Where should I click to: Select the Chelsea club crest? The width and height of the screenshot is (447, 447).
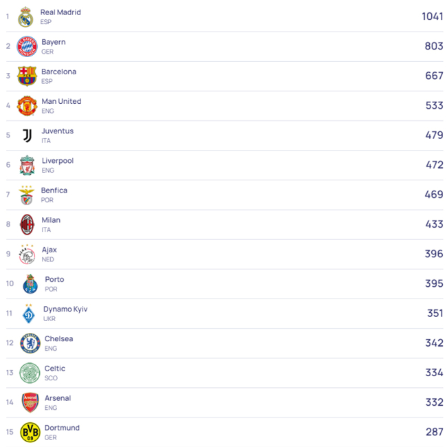point(30,343)
